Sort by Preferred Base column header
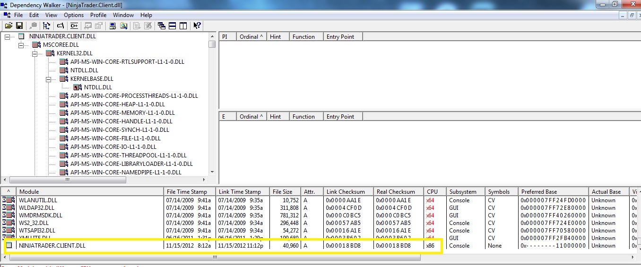 pos(554,192)
